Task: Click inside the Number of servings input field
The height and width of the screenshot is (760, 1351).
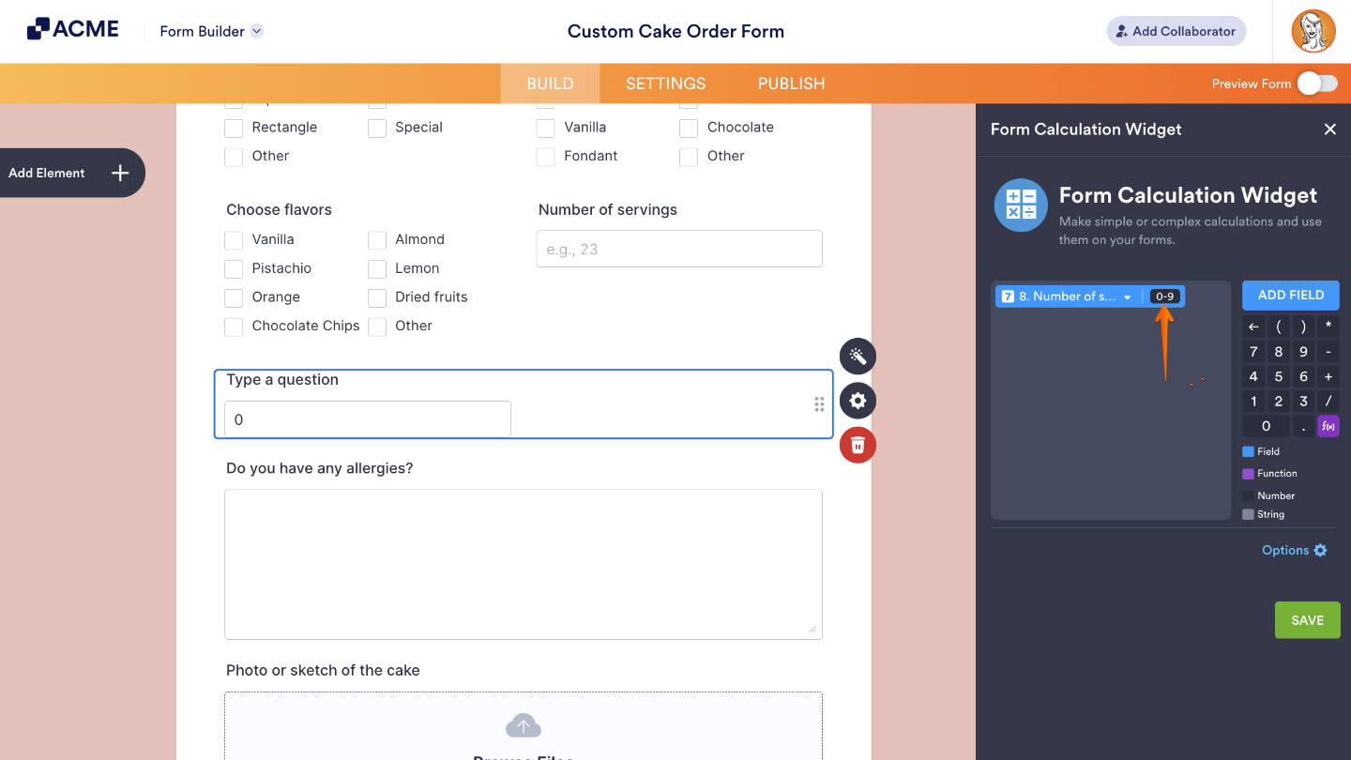Action: pos(678,248)
